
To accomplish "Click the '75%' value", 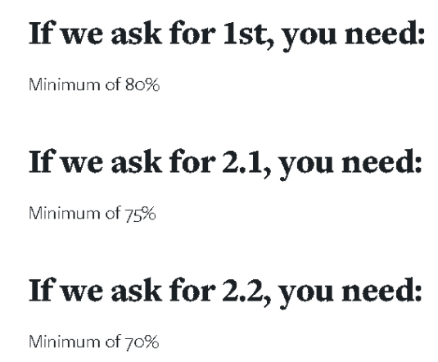I will [x=140, y=214].
